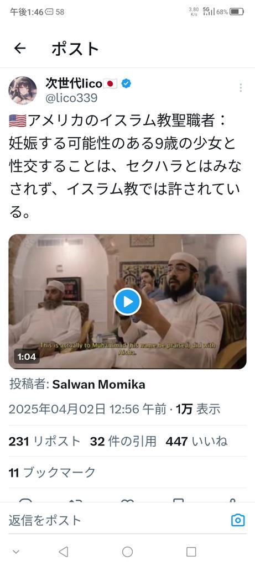Collapse keyboard chevron in navigation bar
This screenshot has height=566, width=255.
[16, 552]
